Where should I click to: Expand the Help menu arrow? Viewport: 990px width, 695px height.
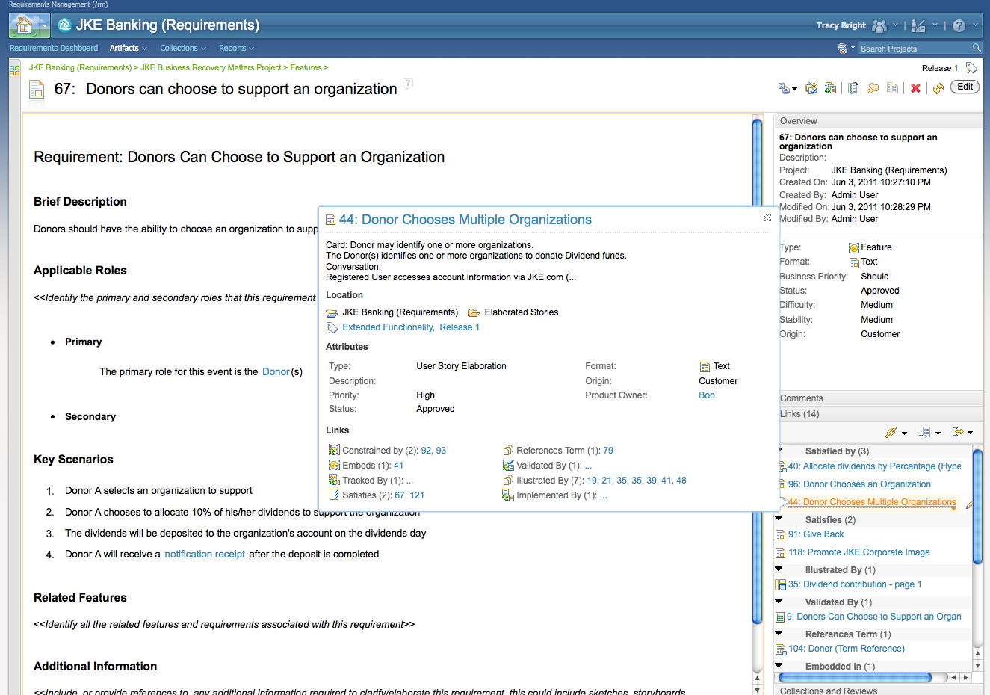coord(975,25)
